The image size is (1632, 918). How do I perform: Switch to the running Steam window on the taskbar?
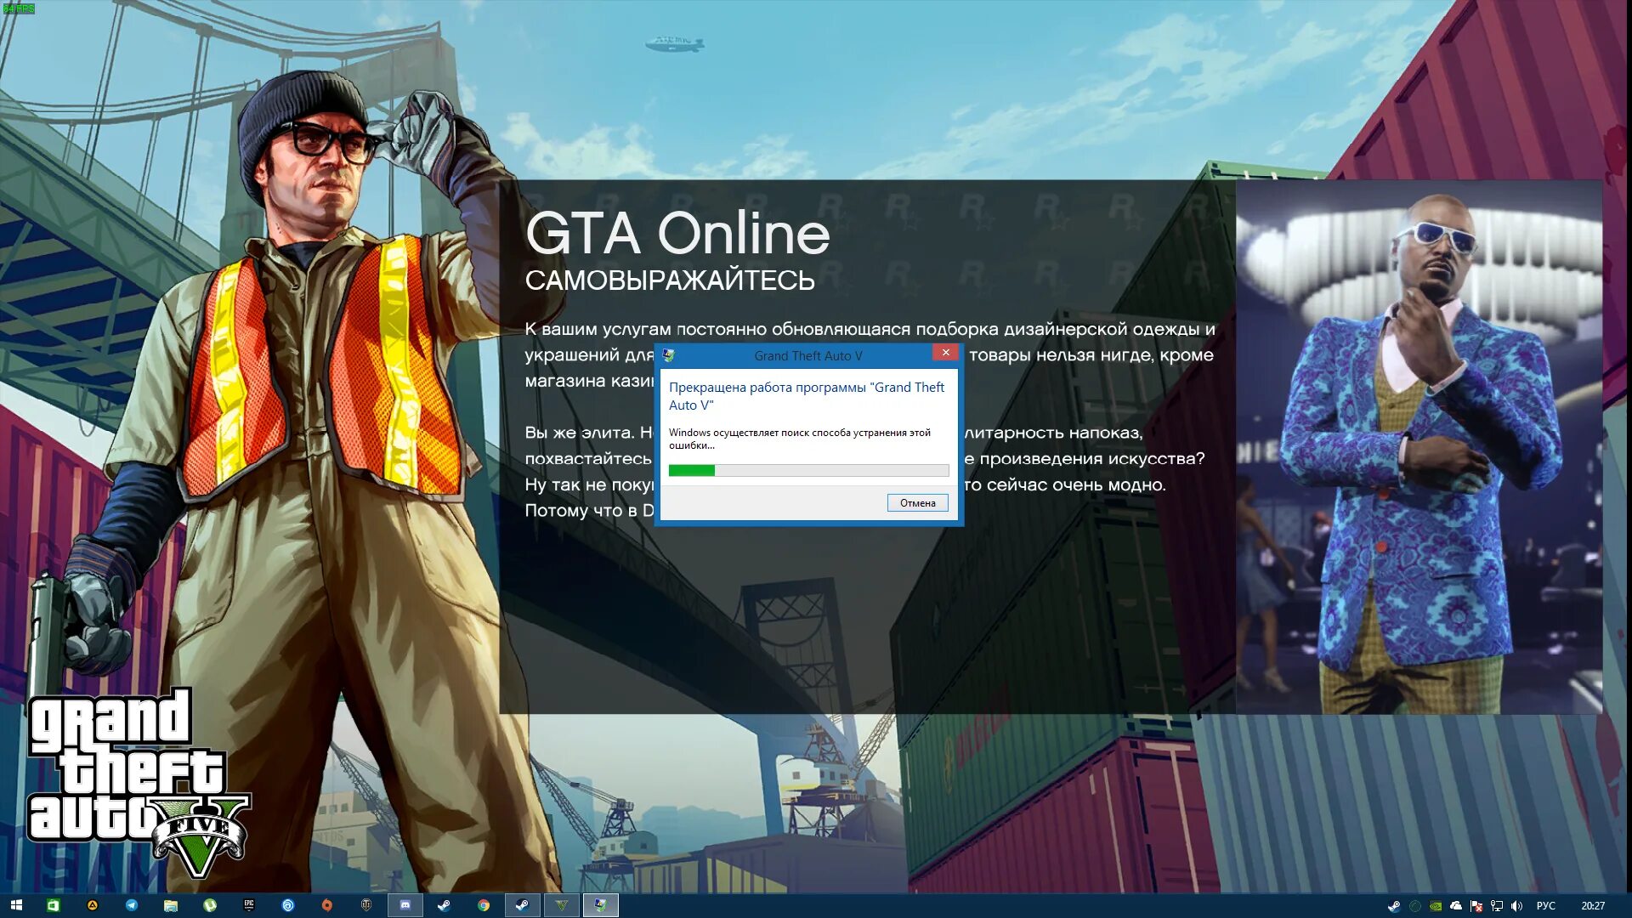(522, 905)
